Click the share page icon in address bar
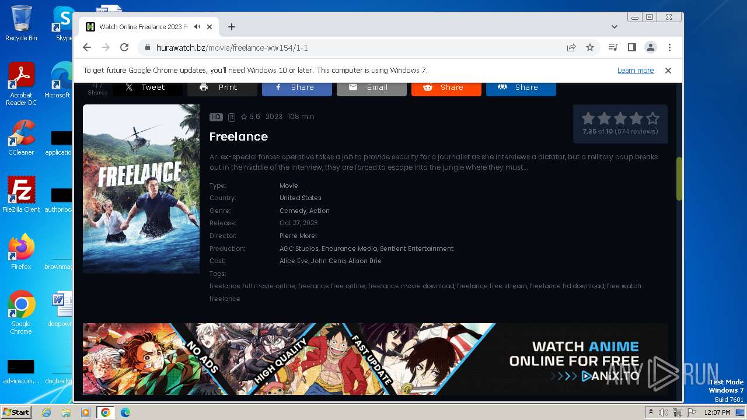Image resolution: width=747 pixels, height=420 pixels. pyautogui.click(x=571, y=48)
